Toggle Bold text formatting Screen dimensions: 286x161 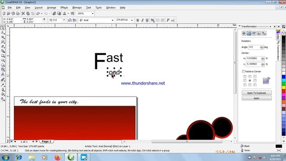[138, 20]
